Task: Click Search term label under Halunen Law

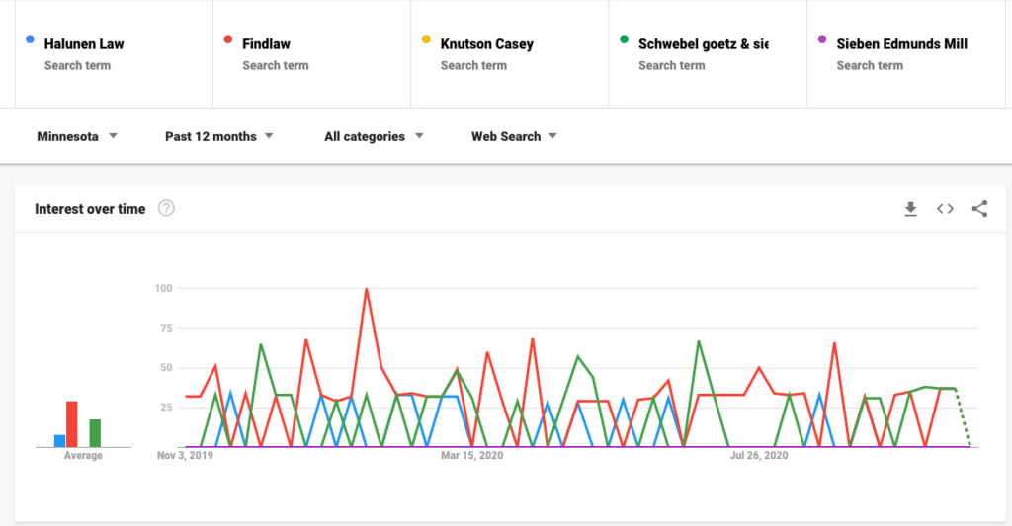Action: click(x=77, y=66)
